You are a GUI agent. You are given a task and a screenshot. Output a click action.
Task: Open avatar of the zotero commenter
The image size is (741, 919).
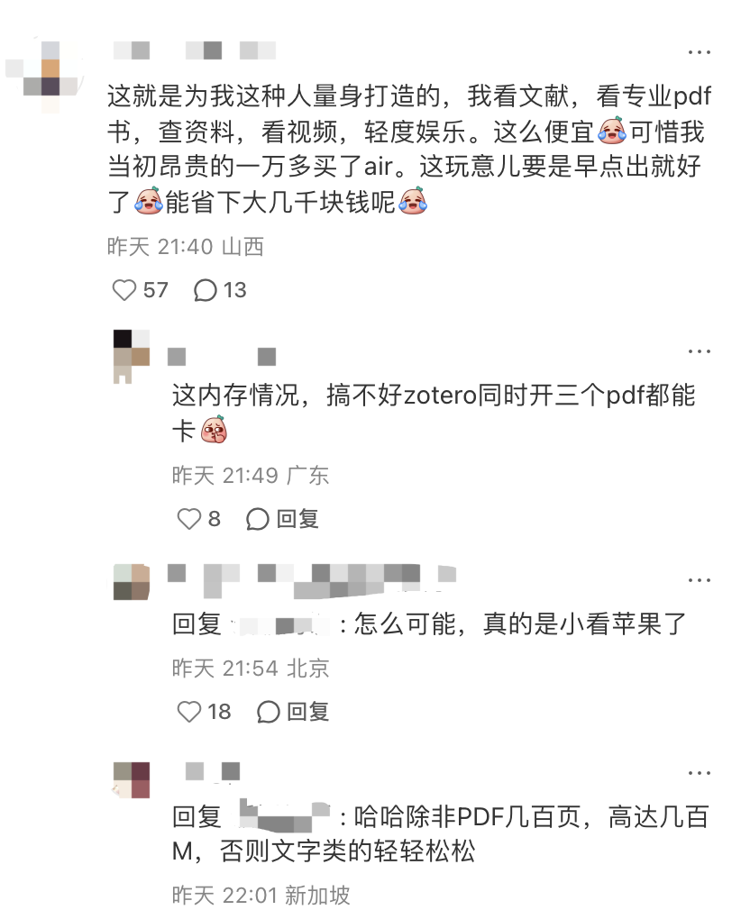pyautogui.click(x=132, y=357)
